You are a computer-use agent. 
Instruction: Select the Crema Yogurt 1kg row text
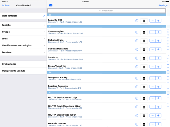65,67
